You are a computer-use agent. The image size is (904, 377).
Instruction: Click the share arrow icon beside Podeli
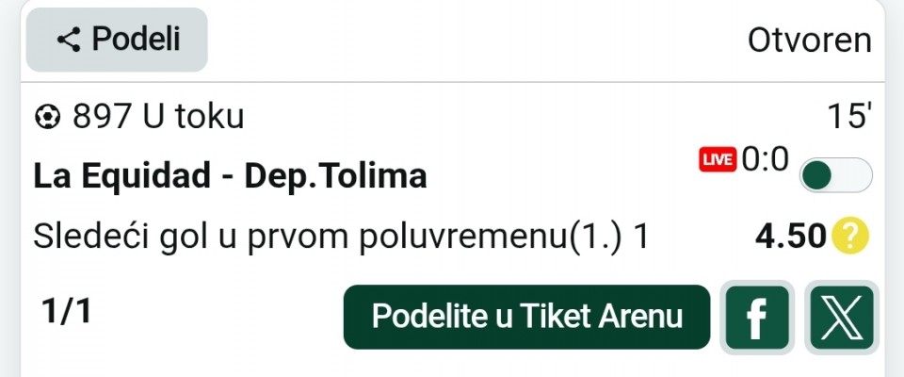tap(68, 40)
